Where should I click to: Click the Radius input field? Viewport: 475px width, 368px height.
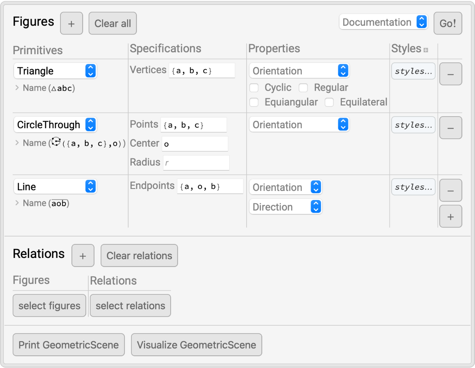(x=196, y=163)
